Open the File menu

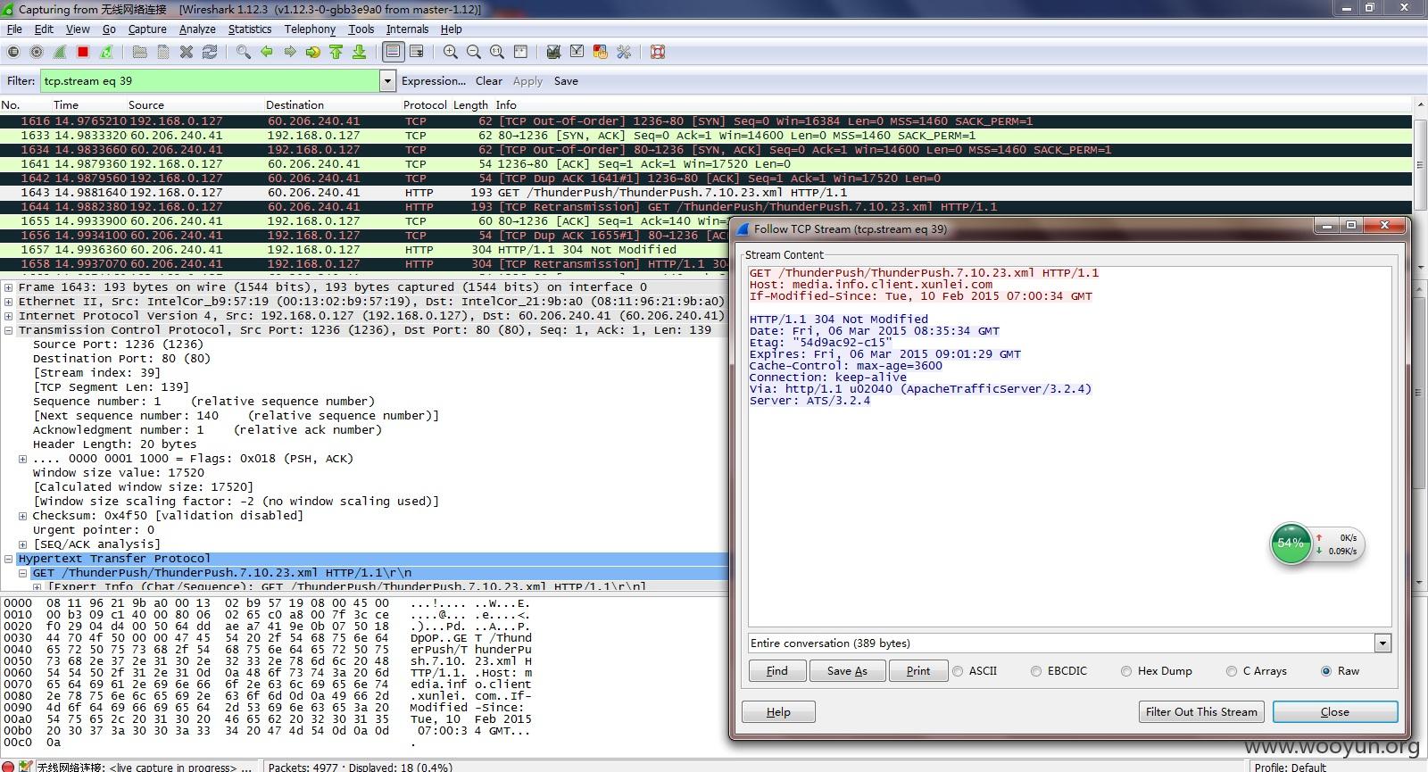point(14,29)
